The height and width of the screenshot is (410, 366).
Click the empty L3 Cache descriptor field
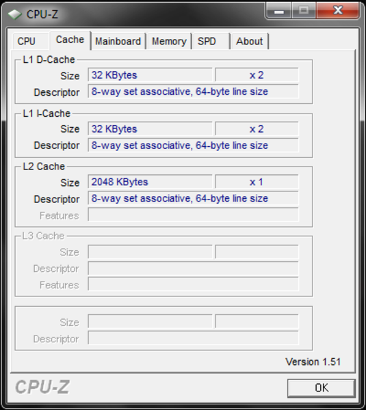(193, 269)
